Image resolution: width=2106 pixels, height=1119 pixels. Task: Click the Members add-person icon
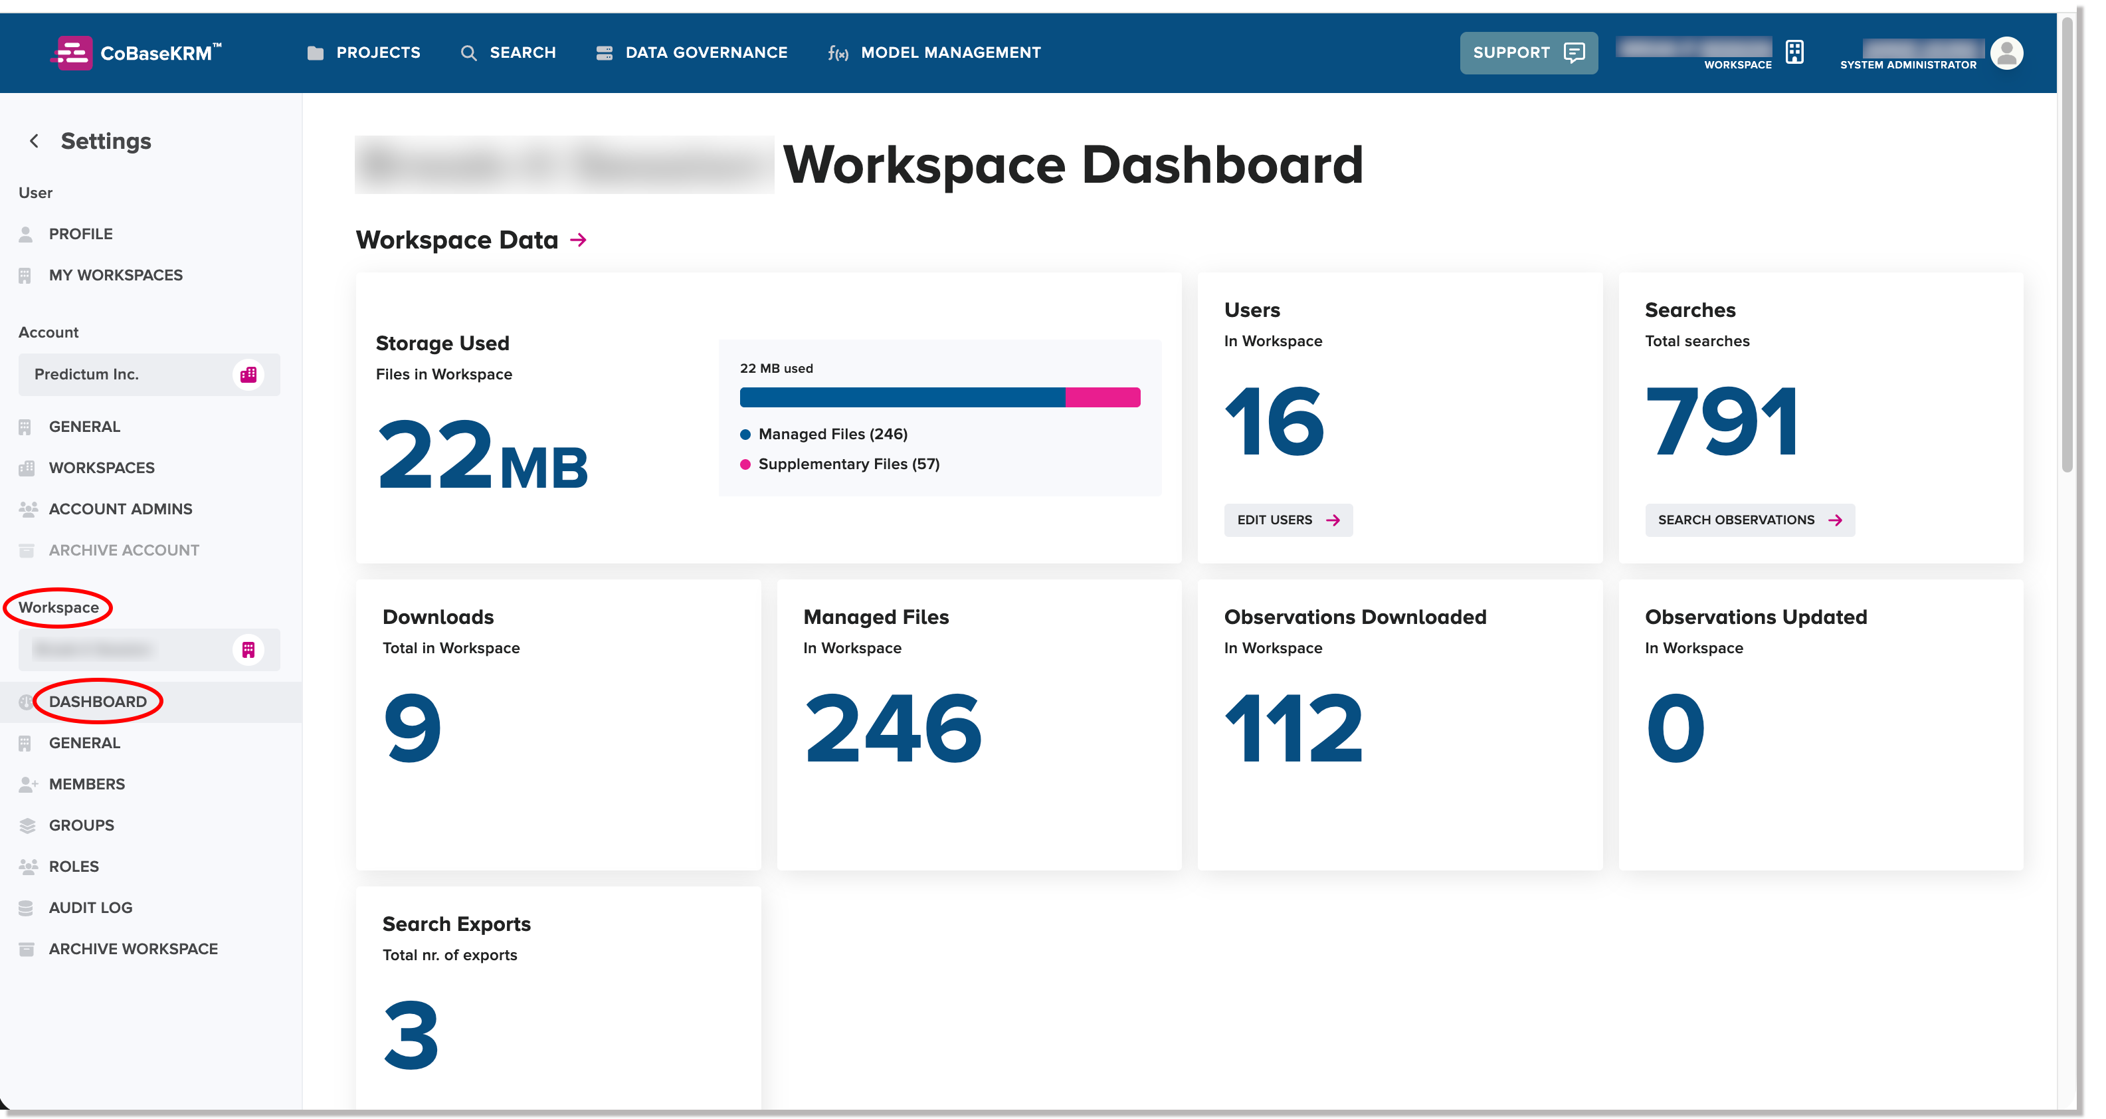28,785
